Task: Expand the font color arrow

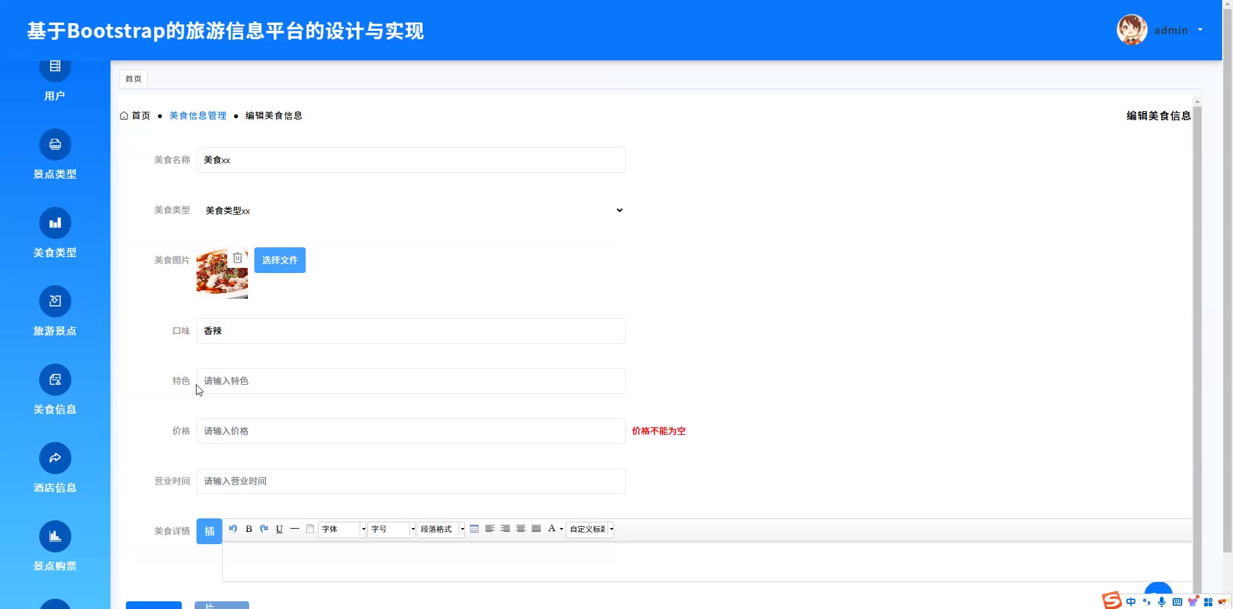Action: point(561,529)
